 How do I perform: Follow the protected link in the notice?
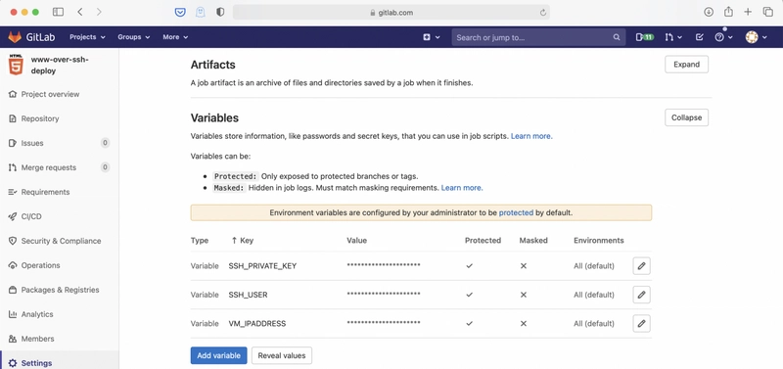[516, 212]
